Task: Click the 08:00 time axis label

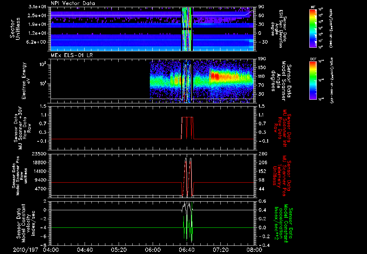Action: pyautogui.click(x=254, y=250)
